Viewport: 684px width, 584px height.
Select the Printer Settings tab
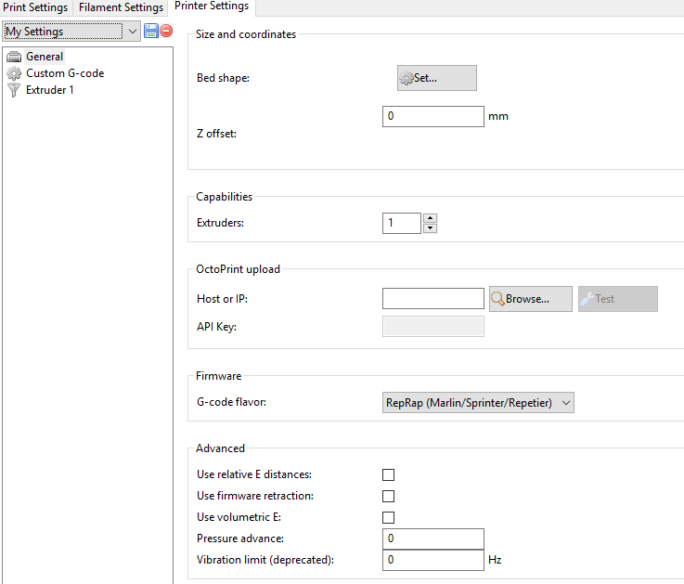click(x=212, y=6)
